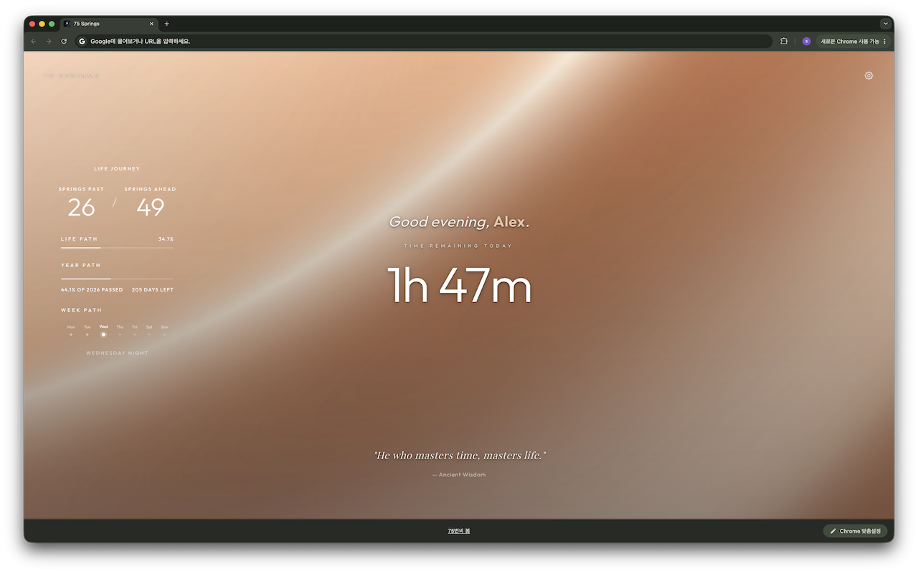Select the 75 Springs browser tab
Viewport: 918px width, 573px height.
pyautogui.click(x=109, y=24)
